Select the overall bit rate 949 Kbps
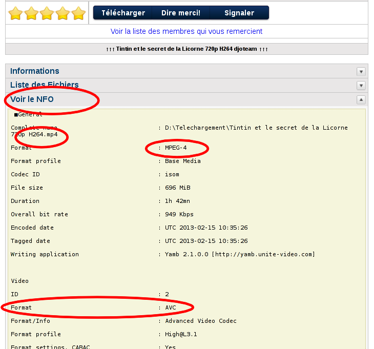The width and height of the screenshot is (374, 349). (x=179, y=214)
